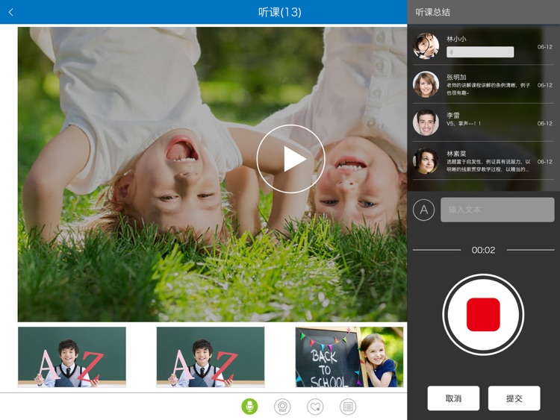The height and width of the screenshot is (420, 560).
Task: Stop recording with the red square button
Action: click(x=483, y=314)
